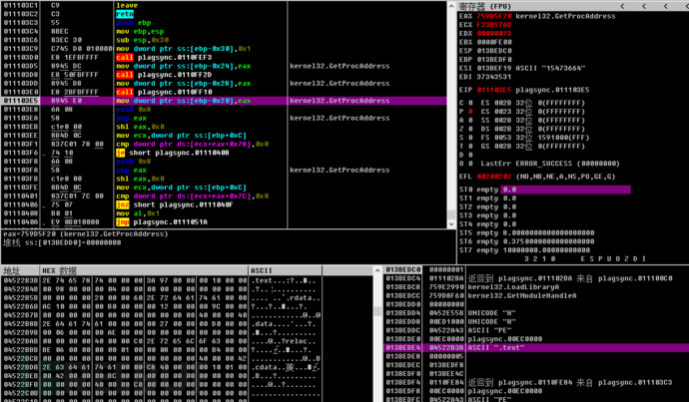Screen dimensions: 689x402
Task: Click the hex dump pane scroll-up arrow
Action: click(377, 270)
